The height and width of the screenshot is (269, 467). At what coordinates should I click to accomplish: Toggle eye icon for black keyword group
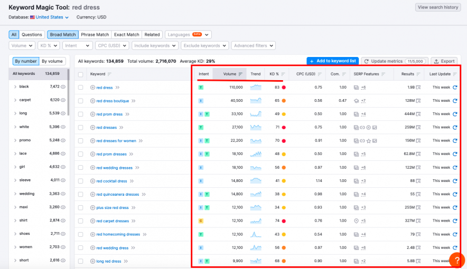(x=63, y=87)
